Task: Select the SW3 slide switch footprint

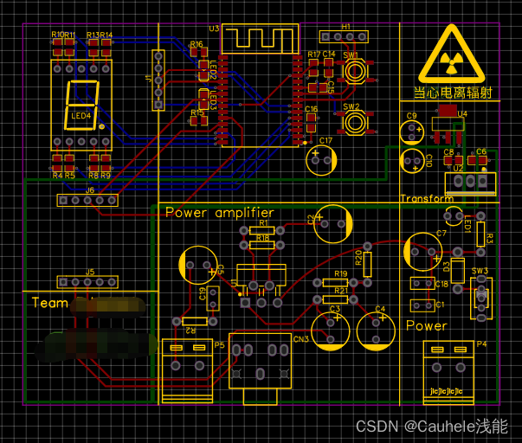Action: 481,299
